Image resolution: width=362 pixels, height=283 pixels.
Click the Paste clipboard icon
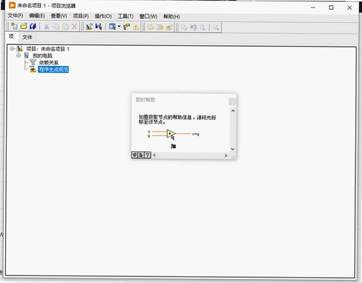(x=65, y=27)
